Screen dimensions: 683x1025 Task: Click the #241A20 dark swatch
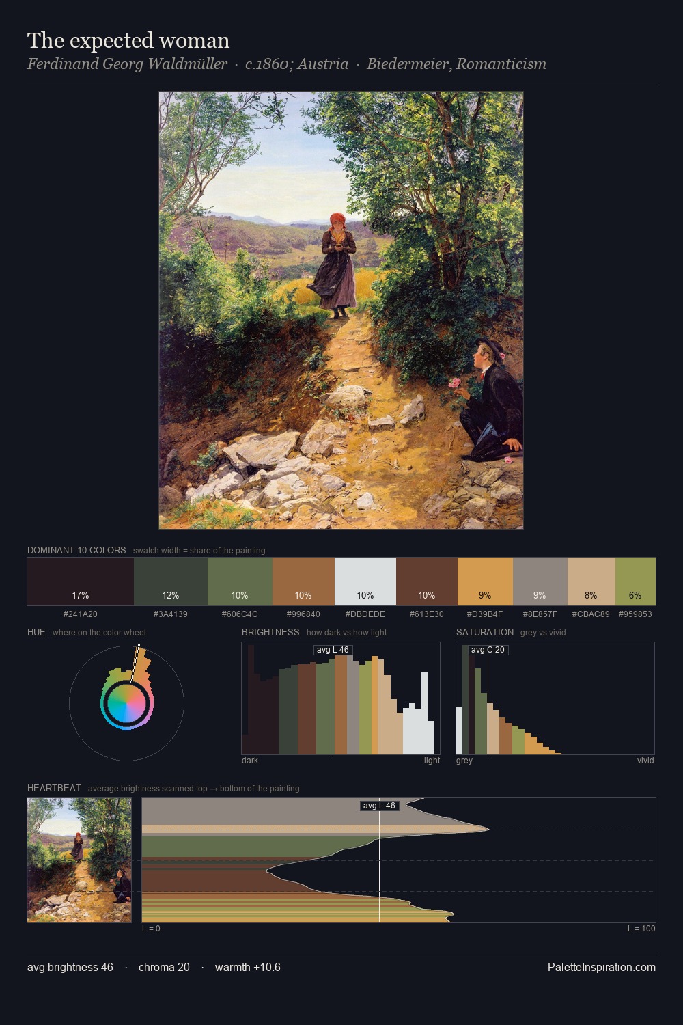(81, 582)
